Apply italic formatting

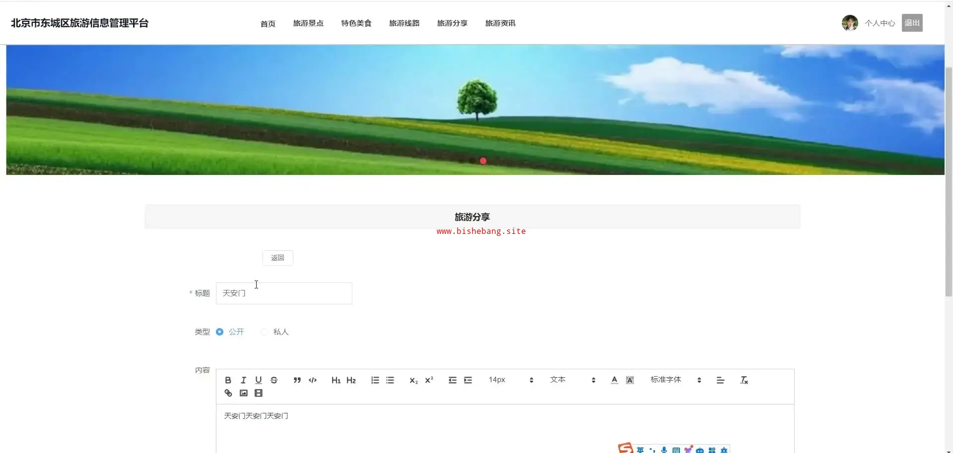pyautogui.click(x=243, y=380)
